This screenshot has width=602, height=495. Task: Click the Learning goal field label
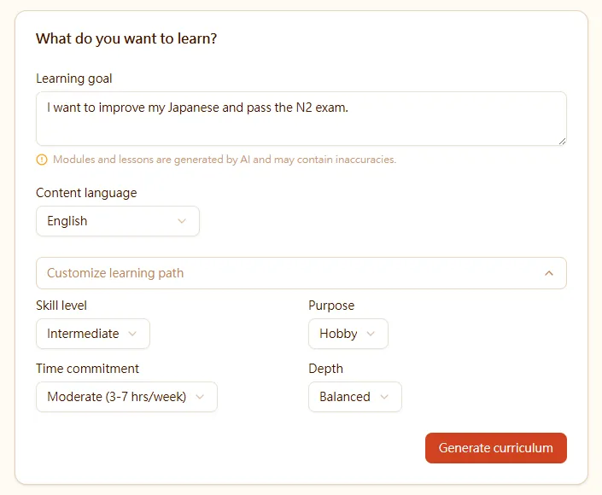tap(74, 79)
